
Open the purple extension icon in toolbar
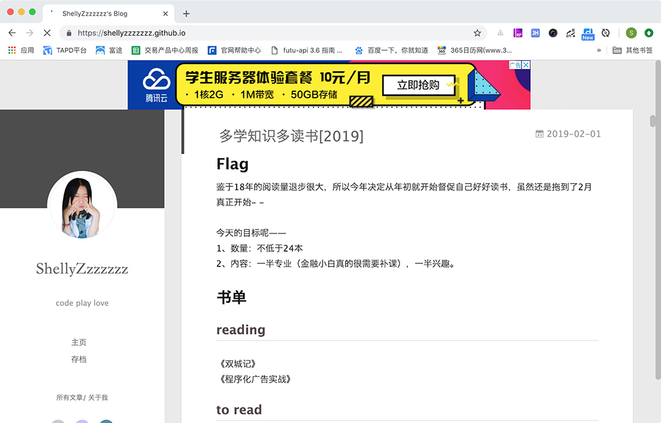pos(518,33)
